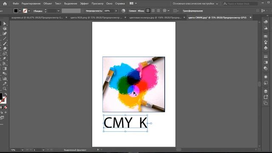Screen dimensions: 272x153
Task: Open artboard number dropdown
Action: 43,150
